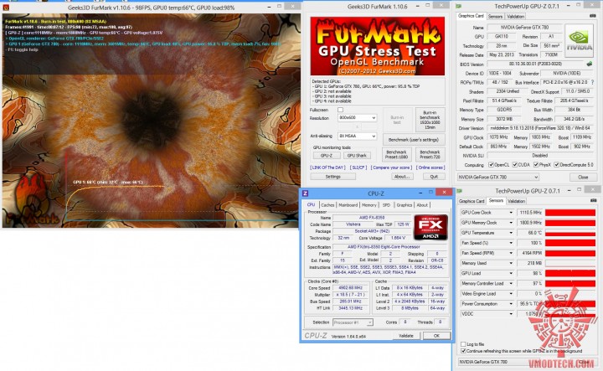
Task: Open the Caches tab in CPU-Z
Action: (x=327, y=205)
